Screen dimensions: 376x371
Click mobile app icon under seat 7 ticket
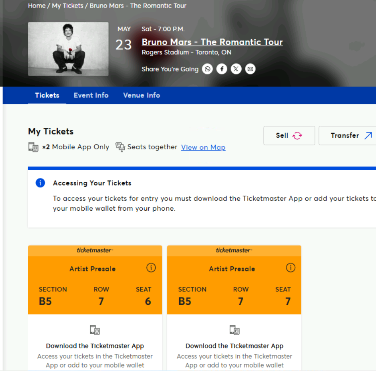[235, 330]
